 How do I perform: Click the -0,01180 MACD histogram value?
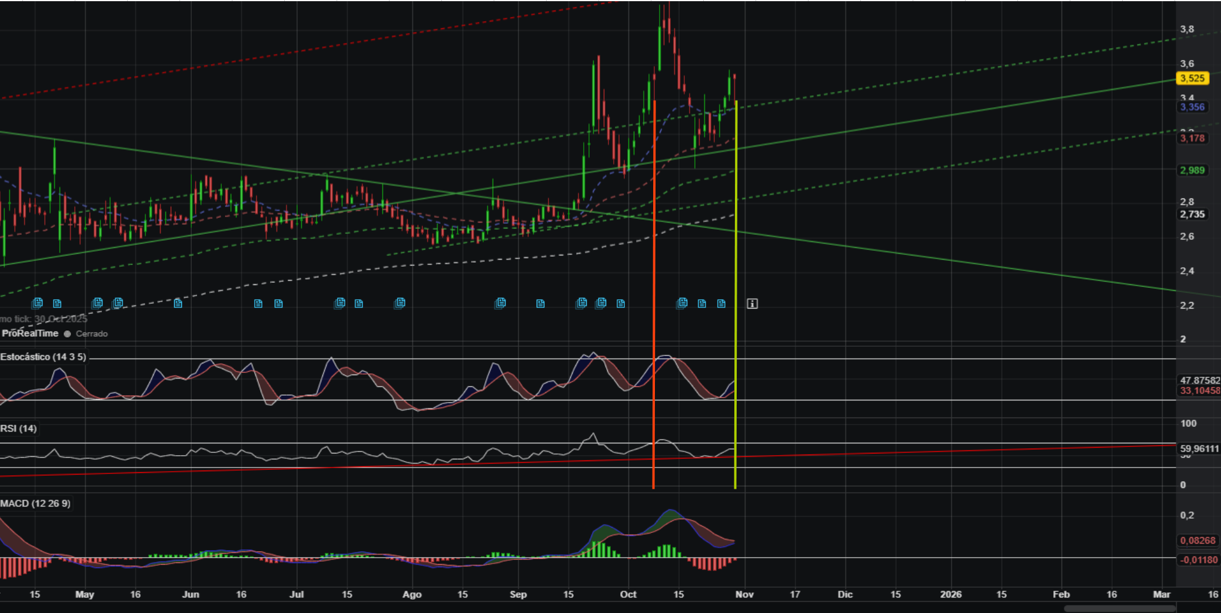coord(1199,560)
